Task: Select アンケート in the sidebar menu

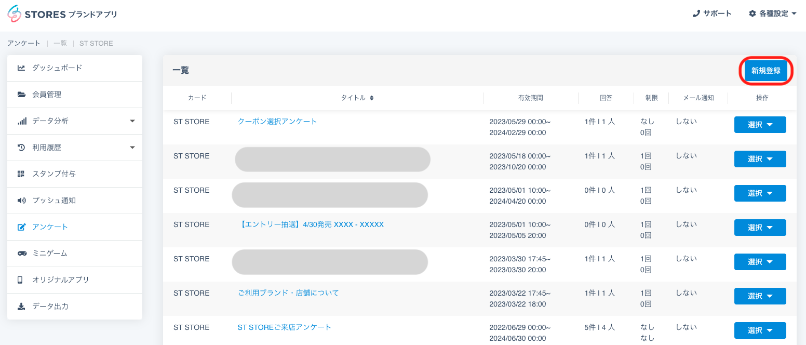Action: point(50,227)
